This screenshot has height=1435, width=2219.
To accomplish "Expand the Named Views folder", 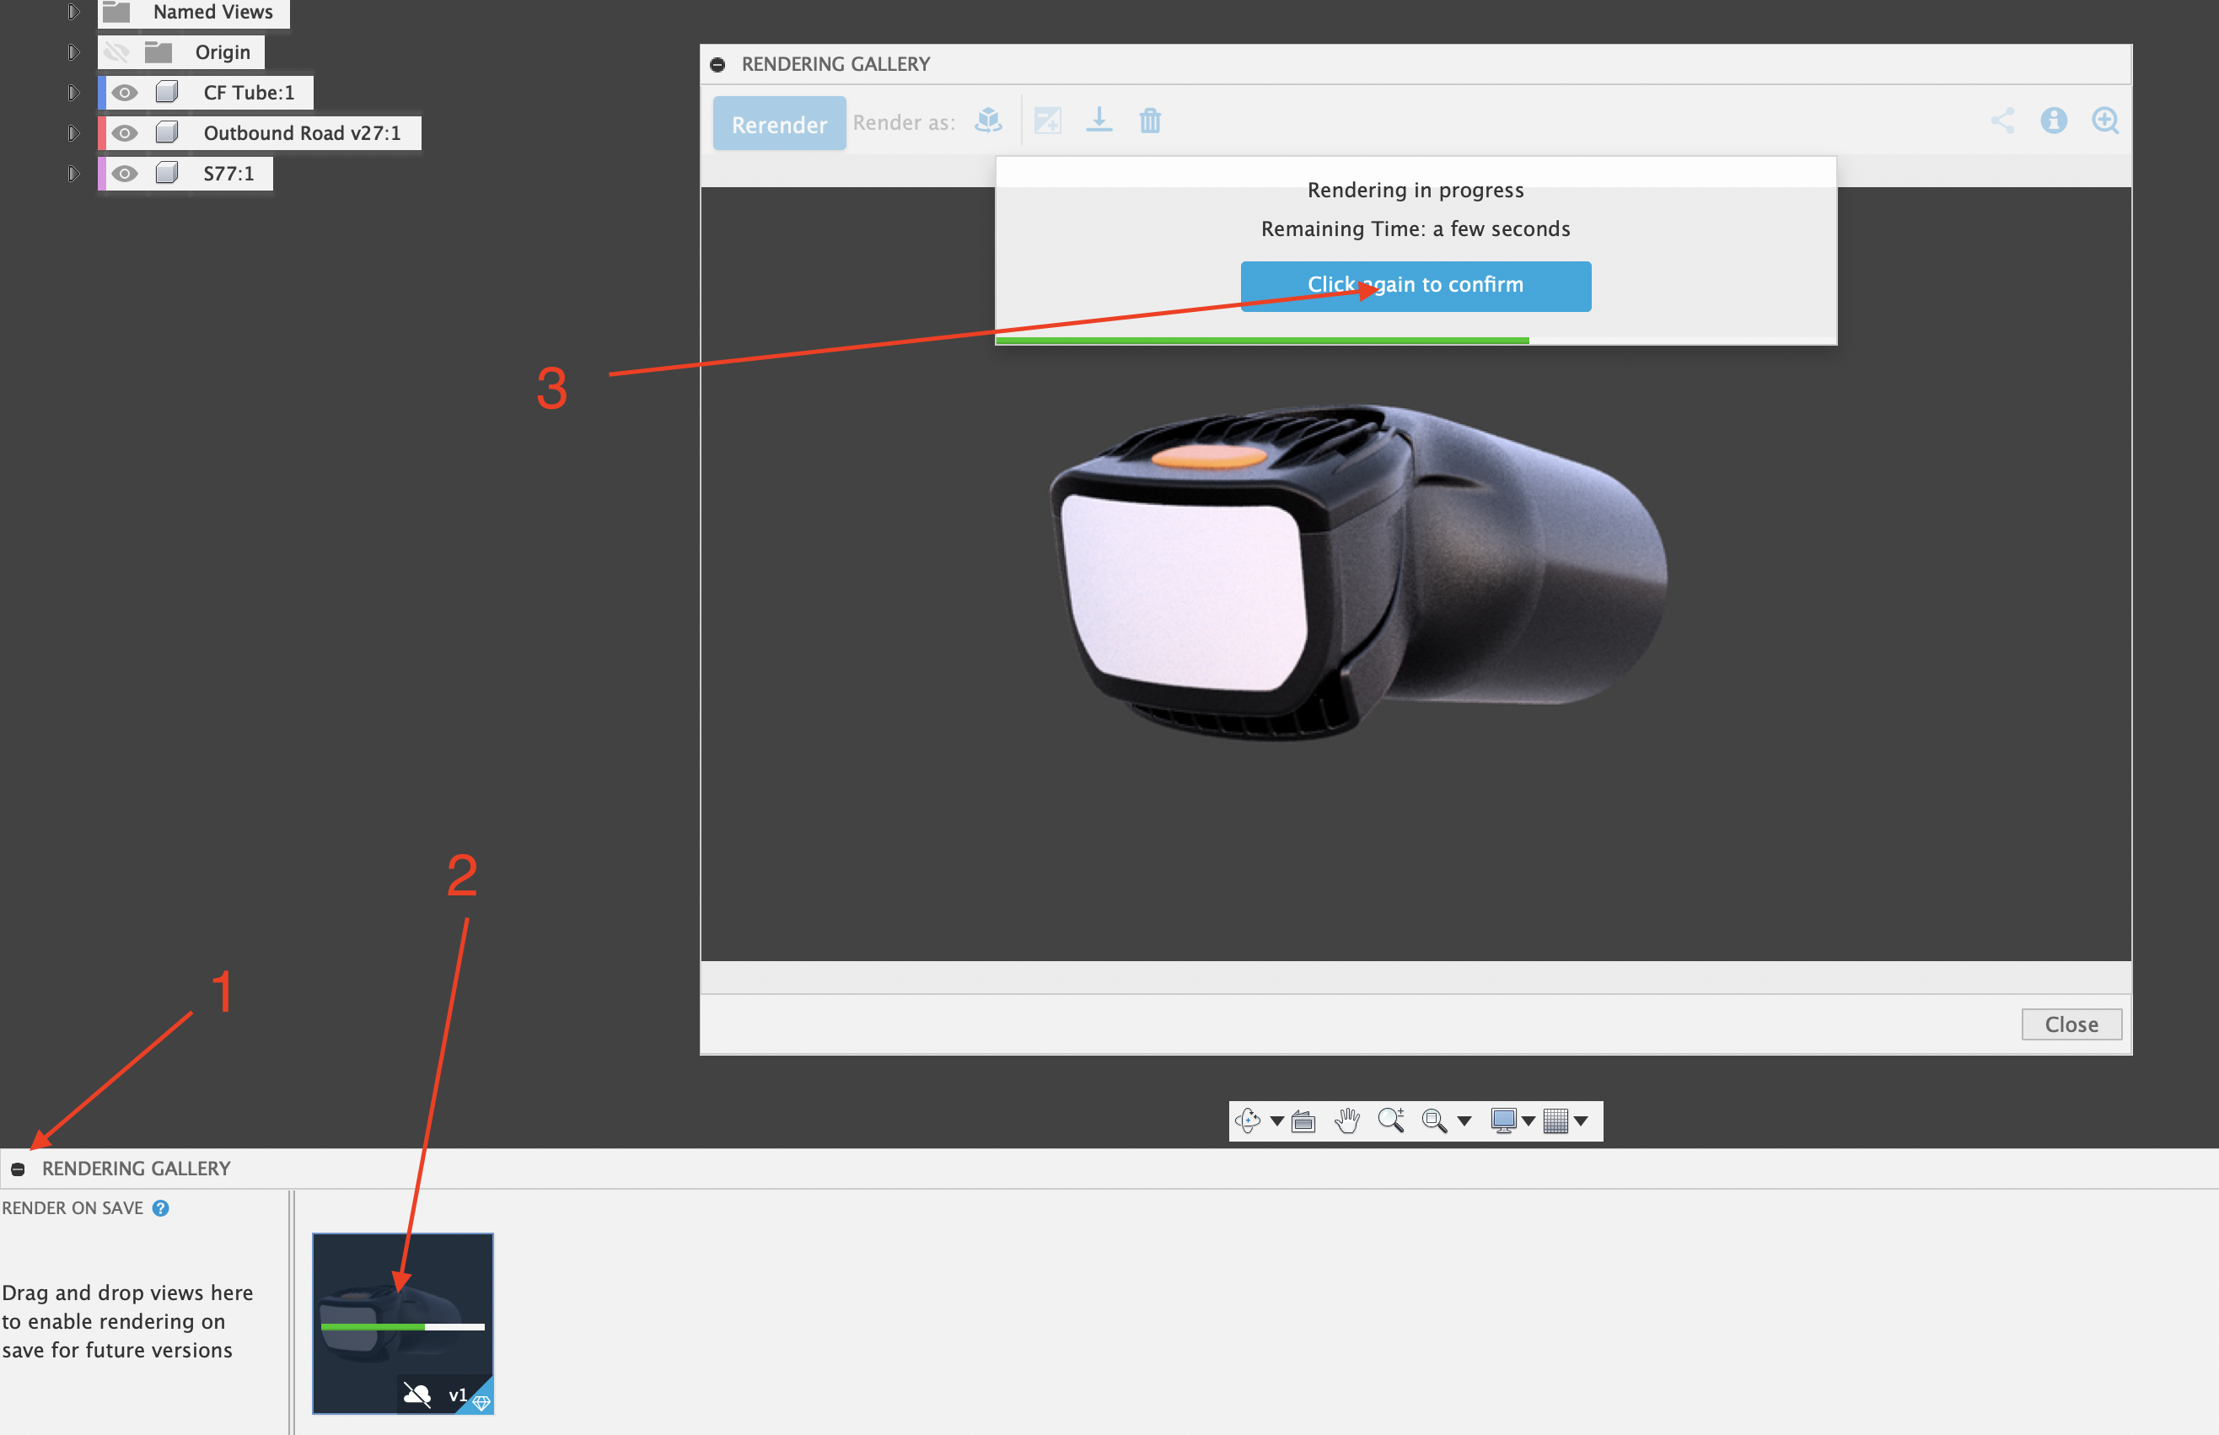I will 73,12.
